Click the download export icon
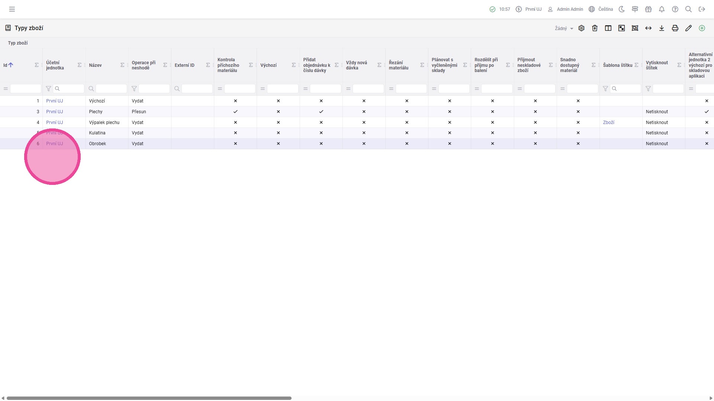The image size is (714, 401). point(662,28)
